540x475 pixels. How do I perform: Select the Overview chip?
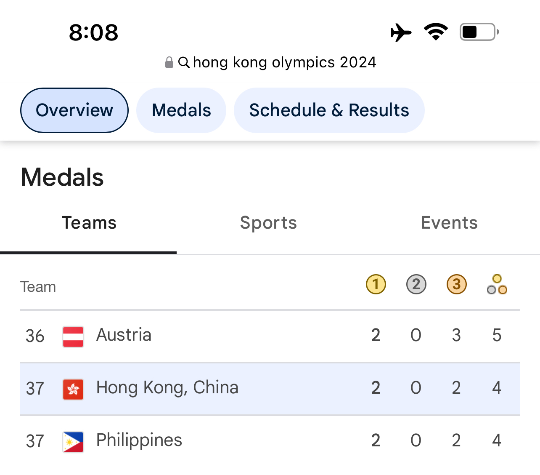click(x=74, y=110)
